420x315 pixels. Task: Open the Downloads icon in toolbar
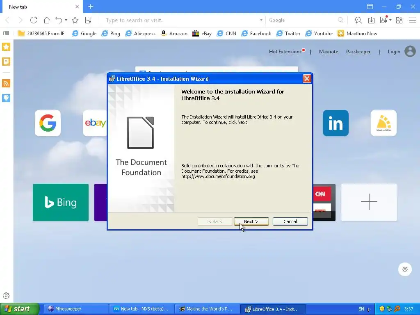(x=371, y=20)
